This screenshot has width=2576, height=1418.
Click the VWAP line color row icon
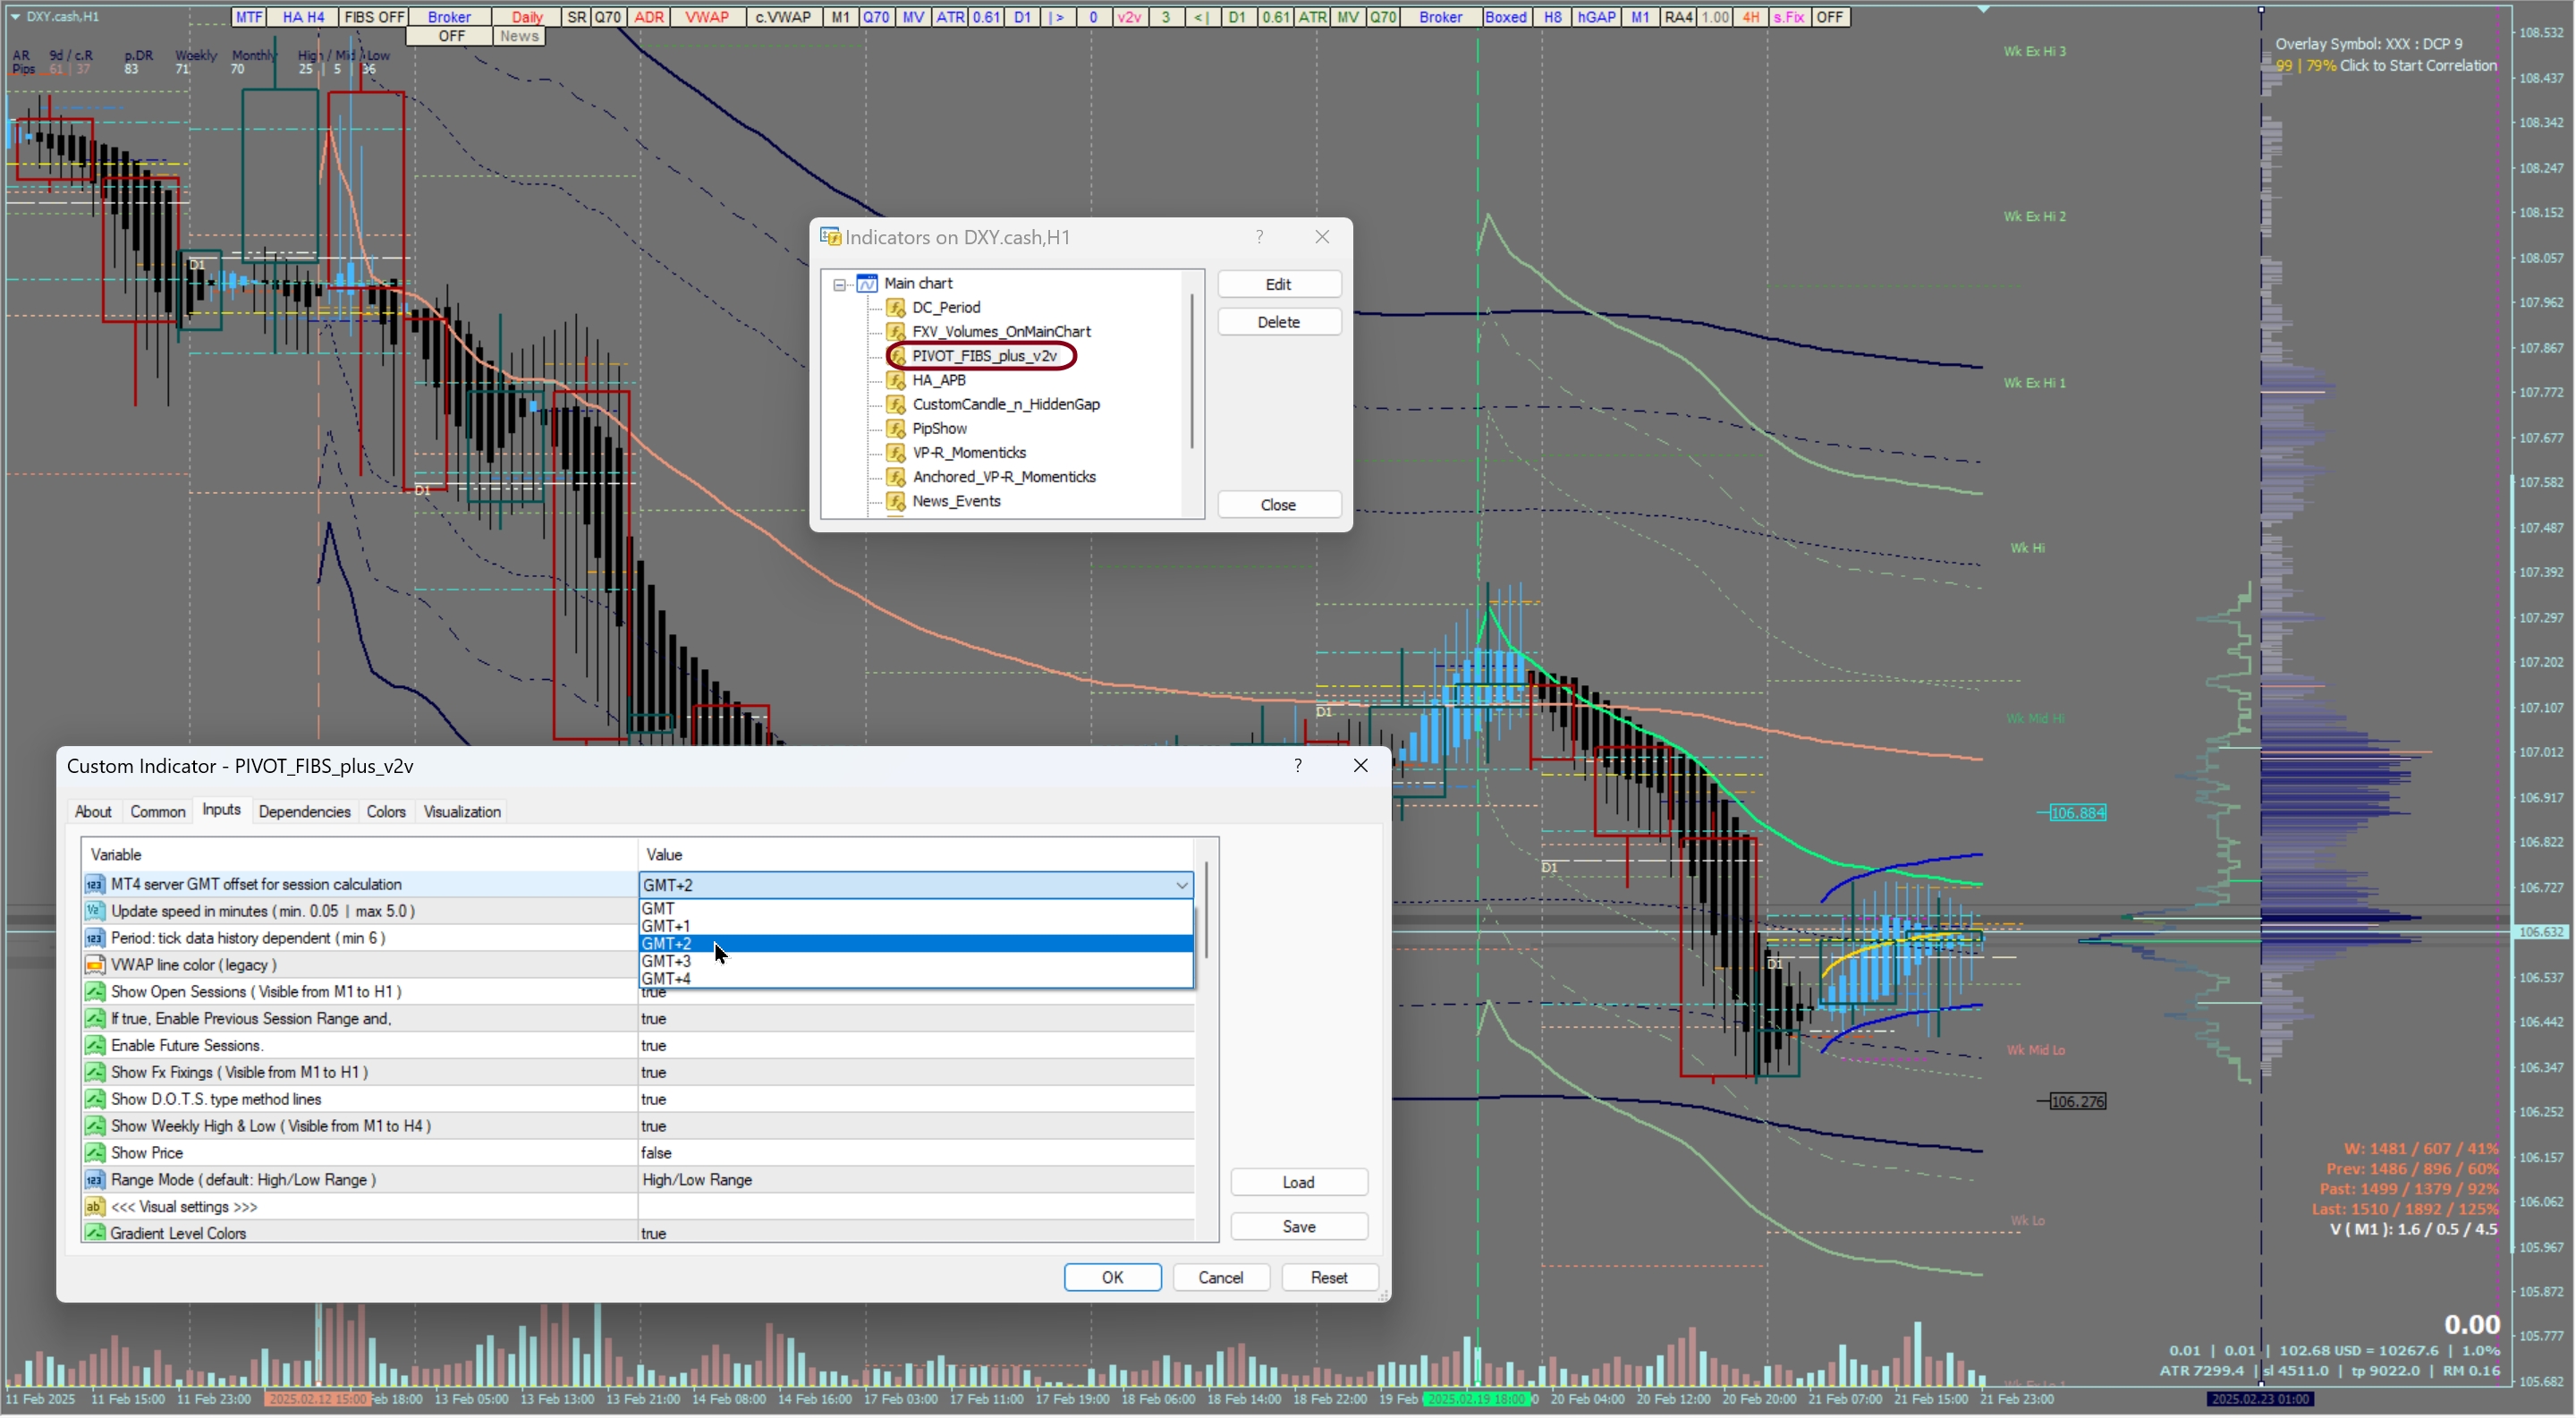pos(95,965)
